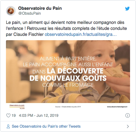The width and height of the screenshot is (136, 132).
Task: Open the child eating bread image
Action: click(x=68, y=71)
